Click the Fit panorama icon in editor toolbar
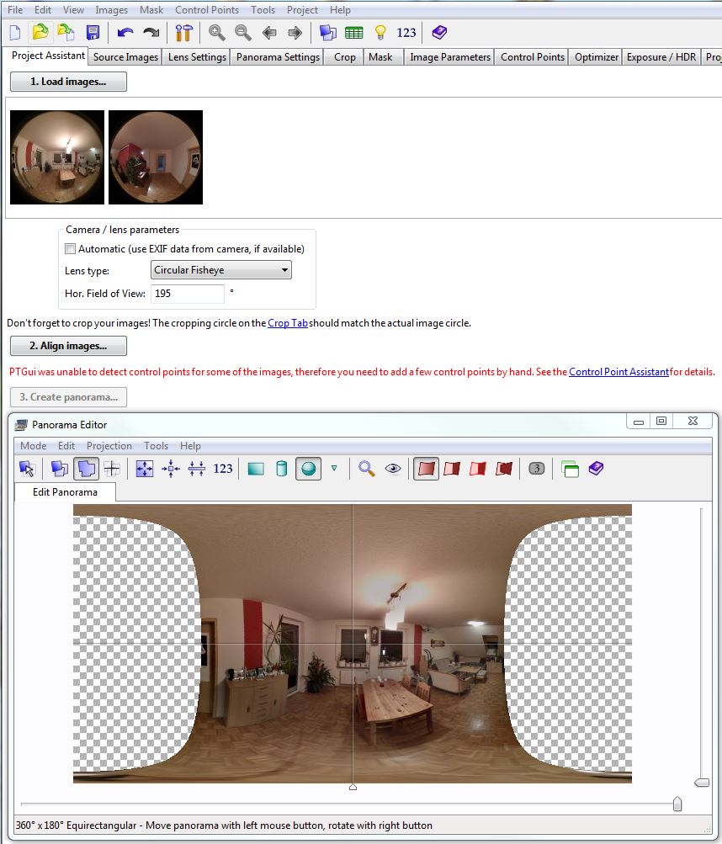 [145, 469]
